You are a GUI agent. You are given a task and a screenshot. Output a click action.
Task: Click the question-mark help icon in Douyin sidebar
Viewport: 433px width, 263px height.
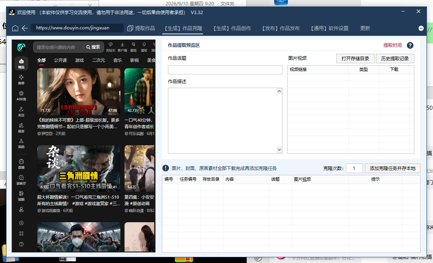coord(21,244)
